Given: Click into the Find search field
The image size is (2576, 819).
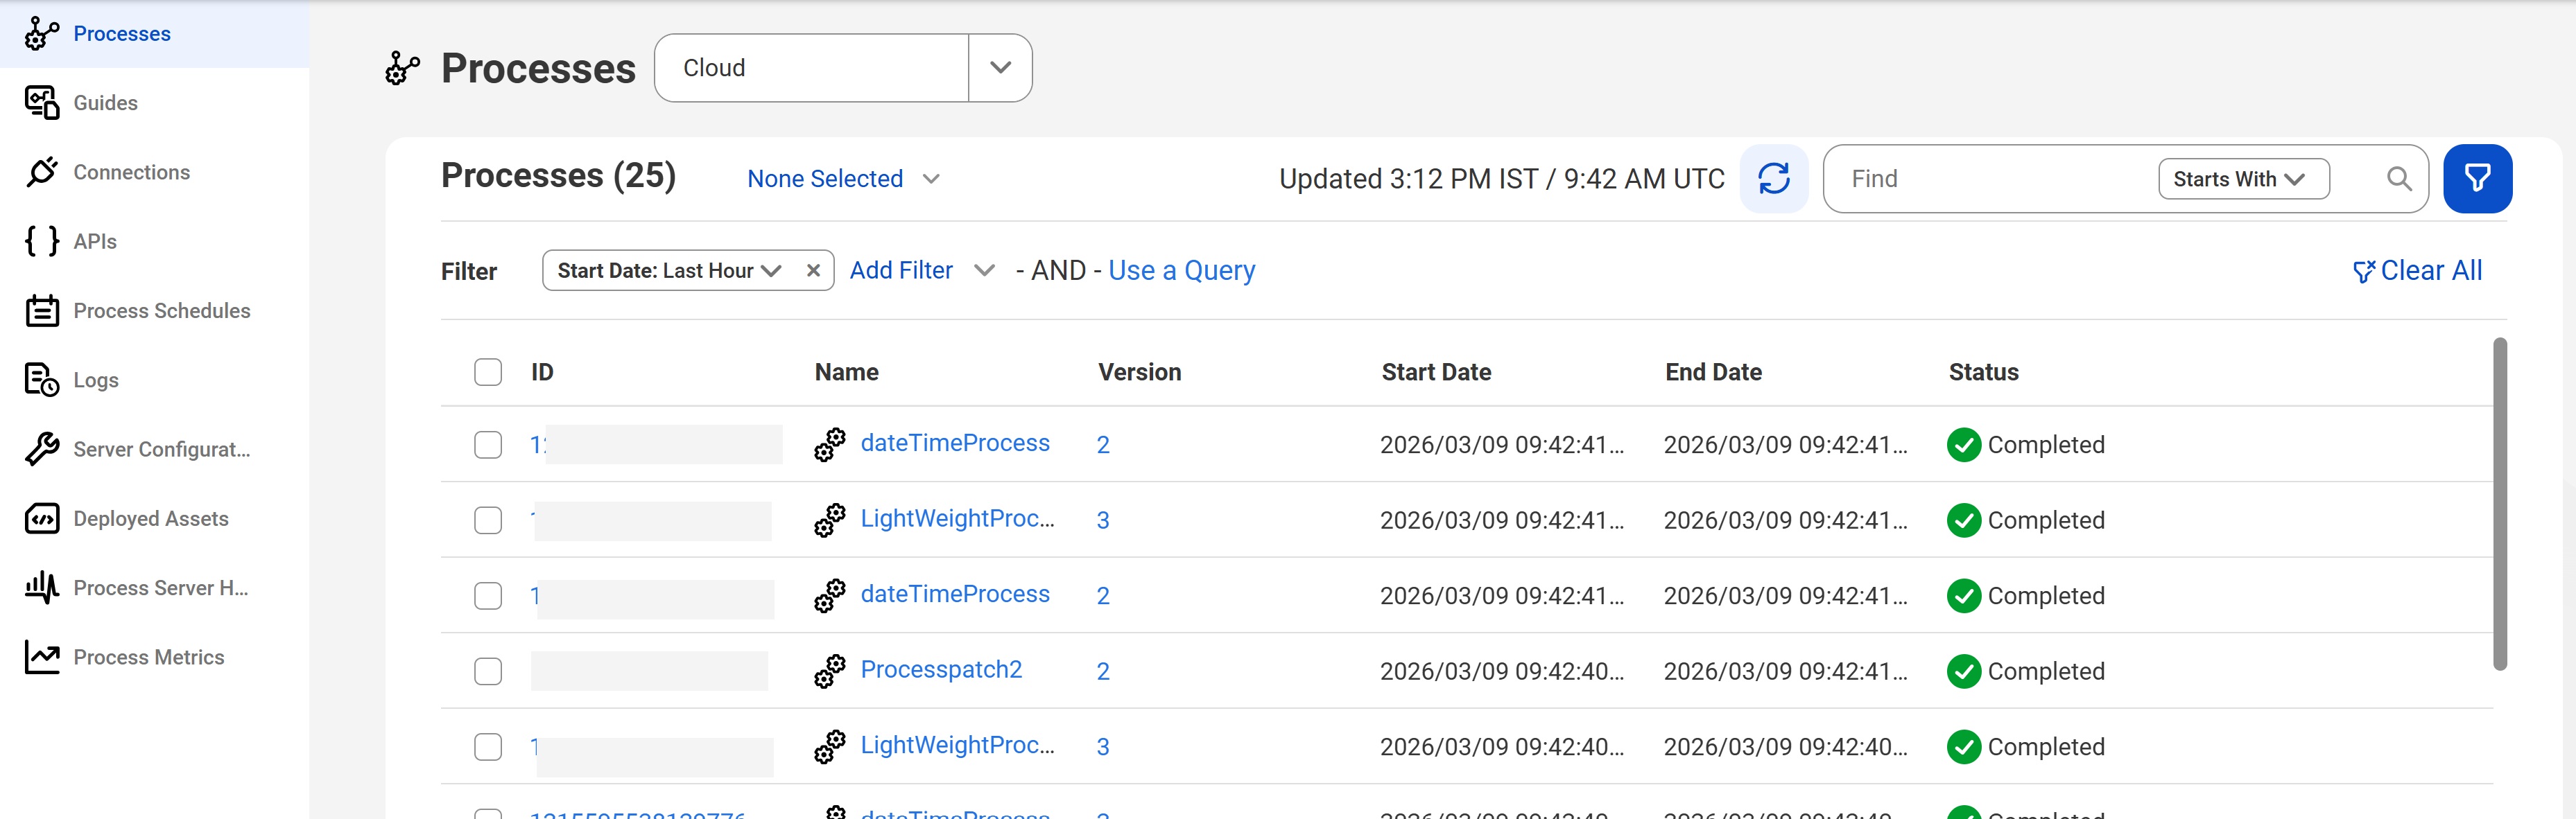Looking at the screenshot, I should point(1990,179).
